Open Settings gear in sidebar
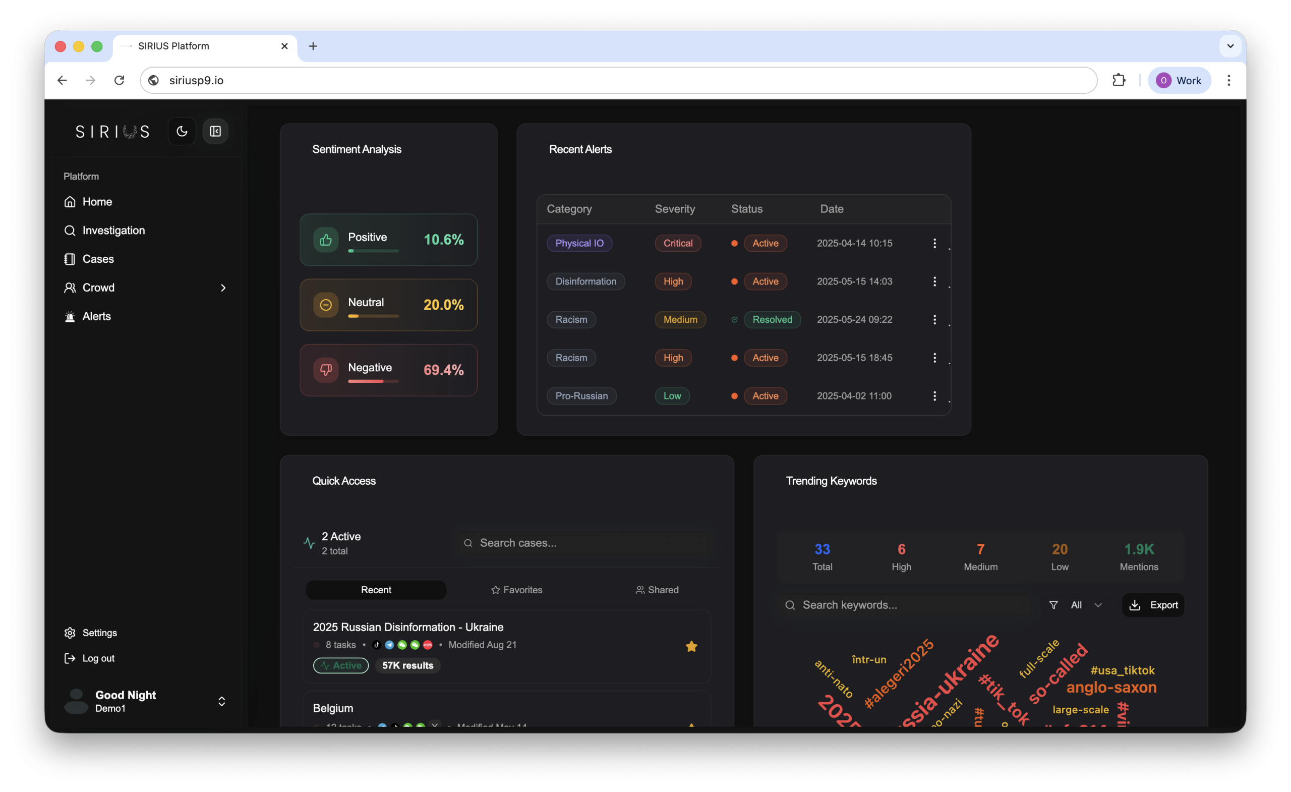Viewport: 1291px width, 792px height. 70,633
